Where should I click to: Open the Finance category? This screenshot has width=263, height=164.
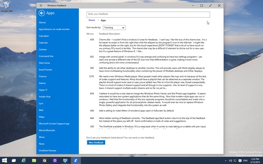point(42,76)
